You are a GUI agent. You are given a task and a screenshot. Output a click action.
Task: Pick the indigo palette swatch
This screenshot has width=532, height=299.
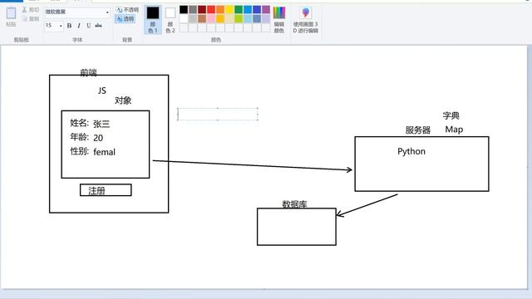[x=257, y=9]
